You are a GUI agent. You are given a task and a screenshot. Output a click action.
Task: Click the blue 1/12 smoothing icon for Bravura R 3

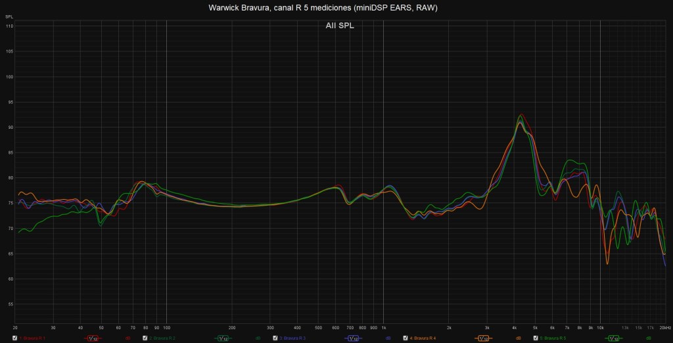click(353, 338)
